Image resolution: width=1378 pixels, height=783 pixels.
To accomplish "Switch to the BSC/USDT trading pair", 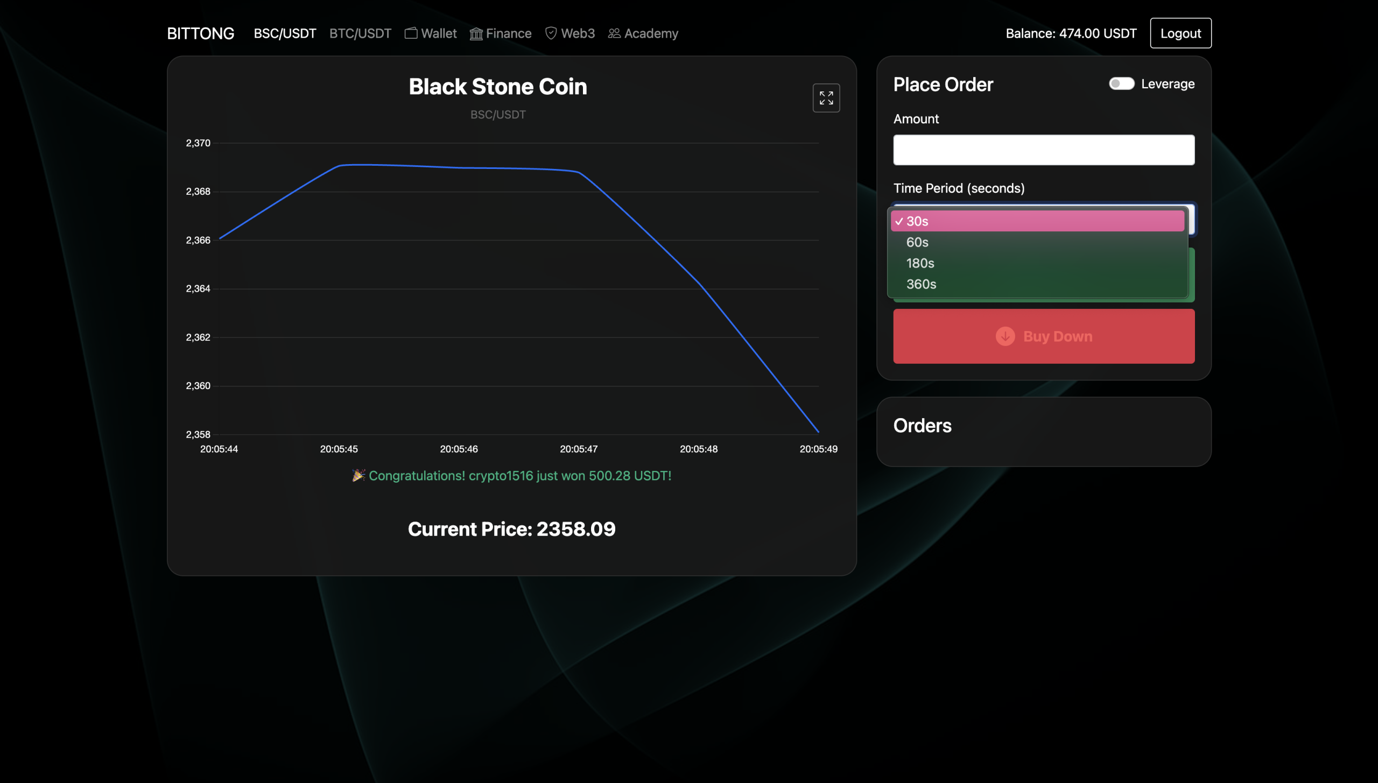I will click(x=285, y=33).
